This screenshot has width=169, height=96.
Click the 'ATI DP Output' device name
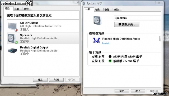[x=29, y=23]
